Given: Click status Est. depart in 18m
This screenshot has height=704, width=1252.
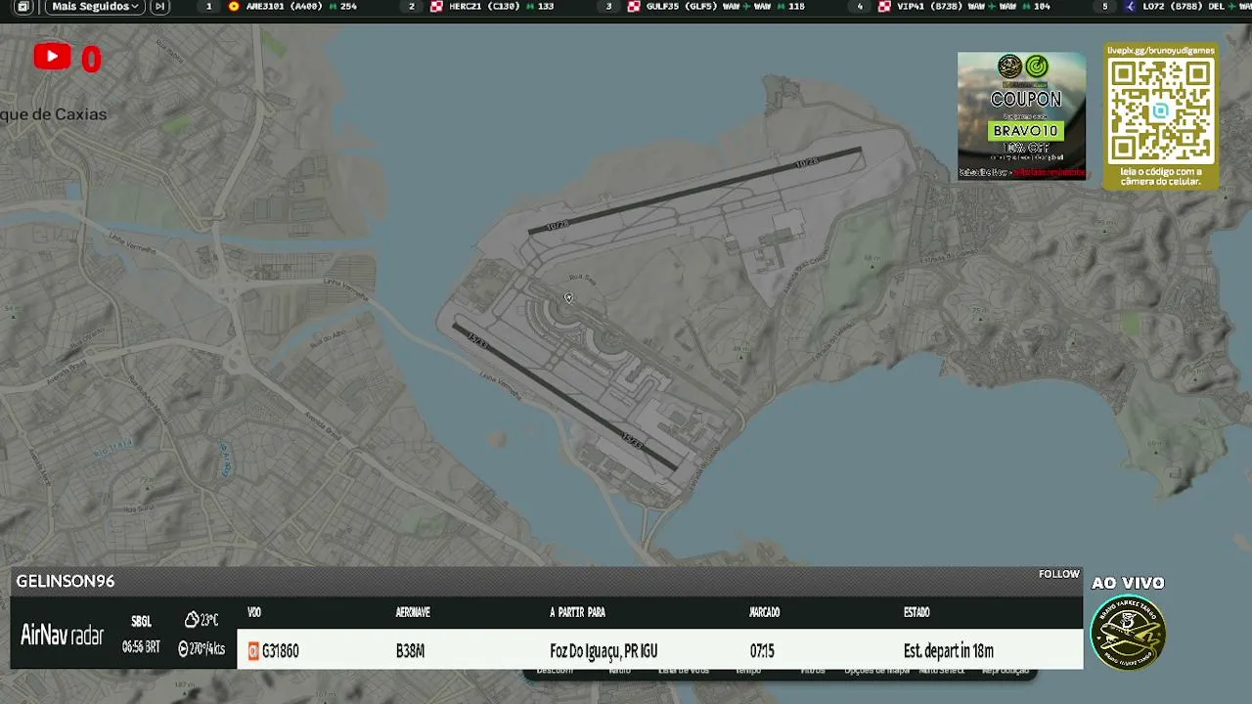Looking at the screenshot, I should click(x=949, y=650).
